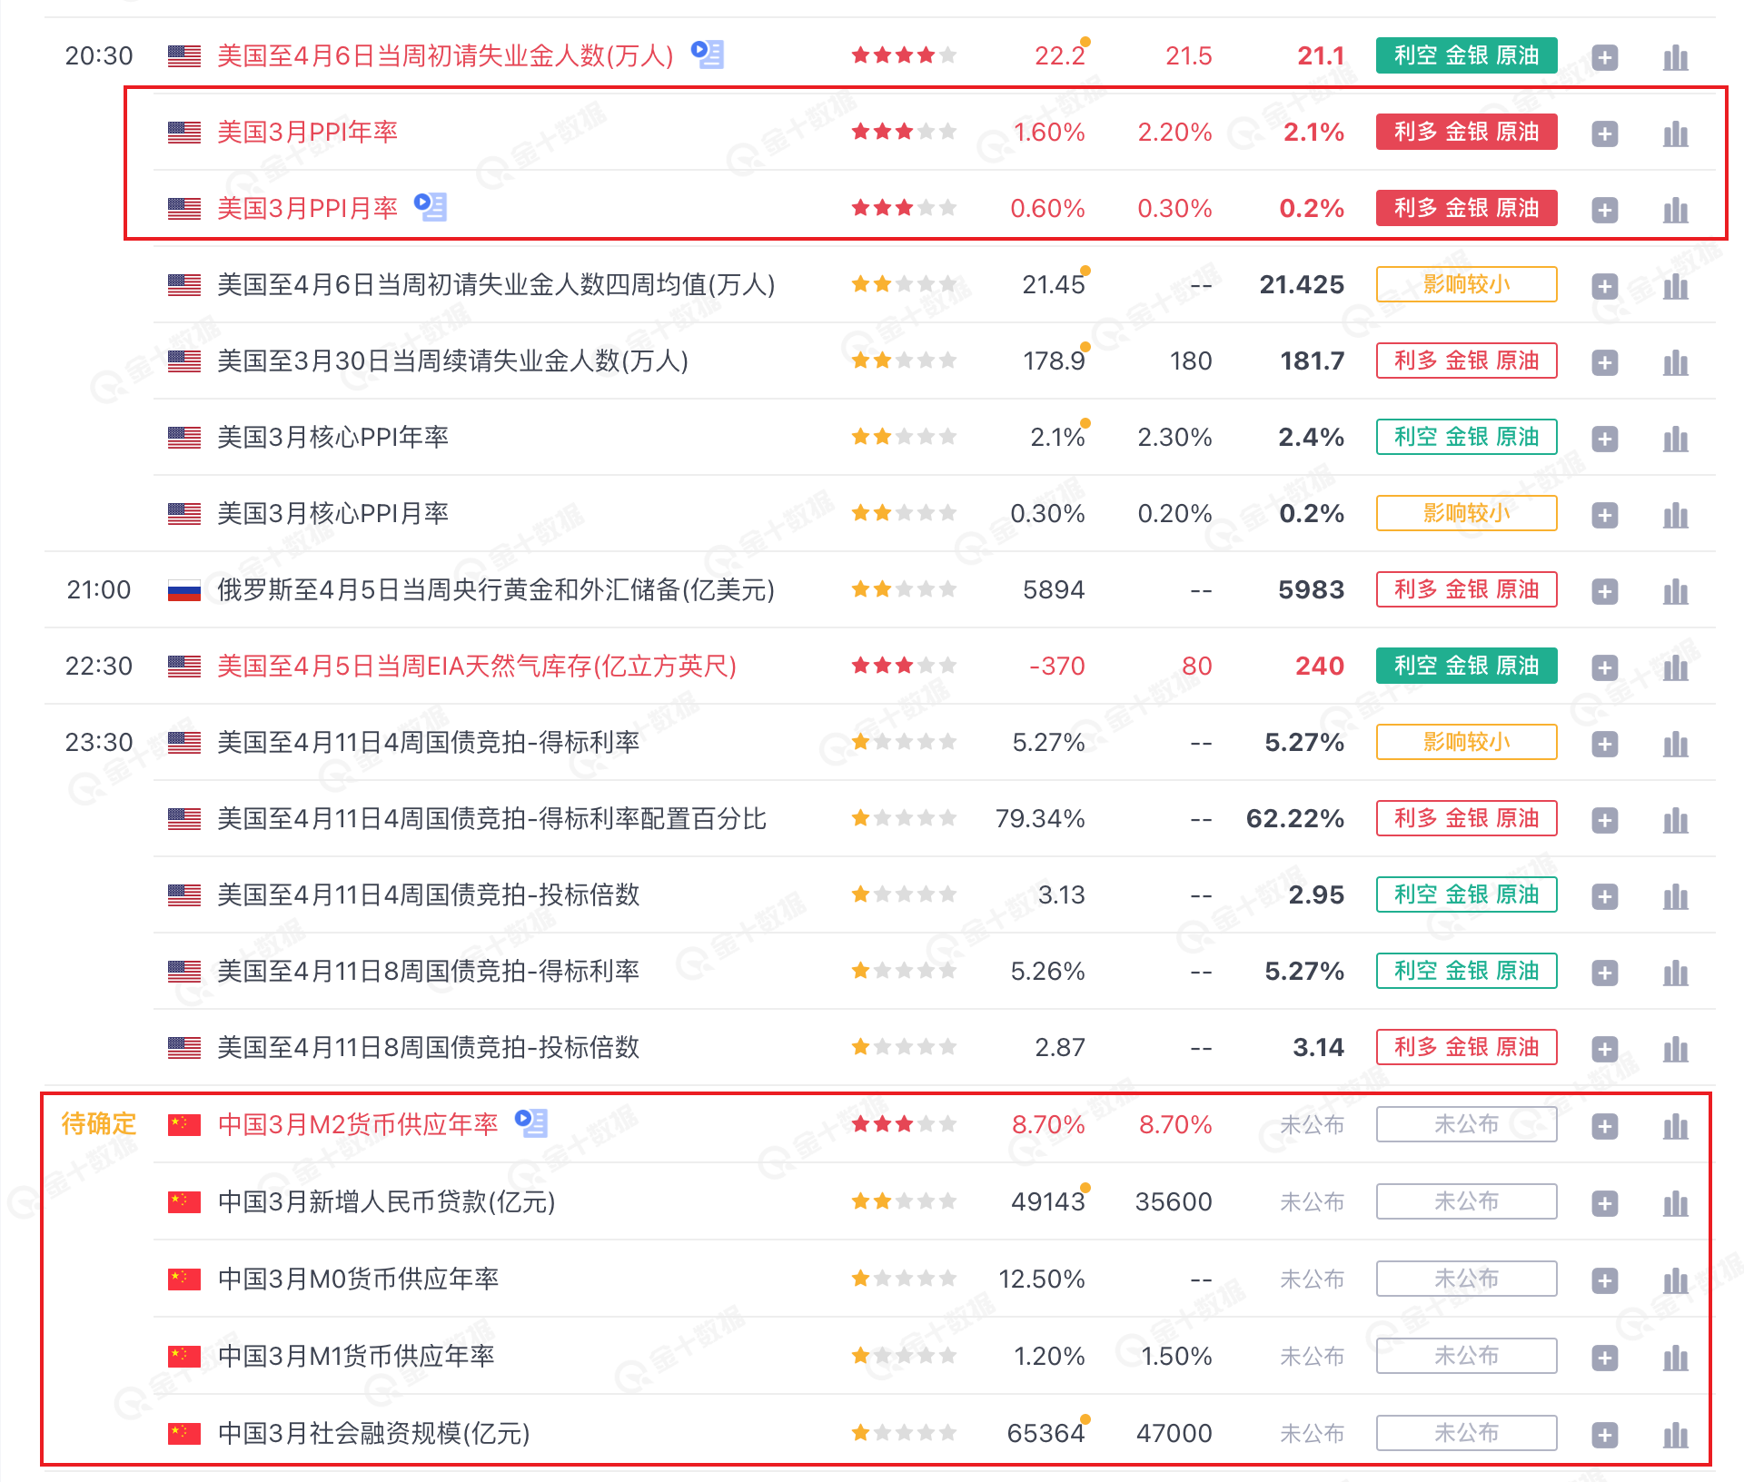This screenshot has height=1482, width=1744.
Task: Show the bar chart for 美国3月核心PPI月率
Action: pyautogui.click(x=1675, y=516)
